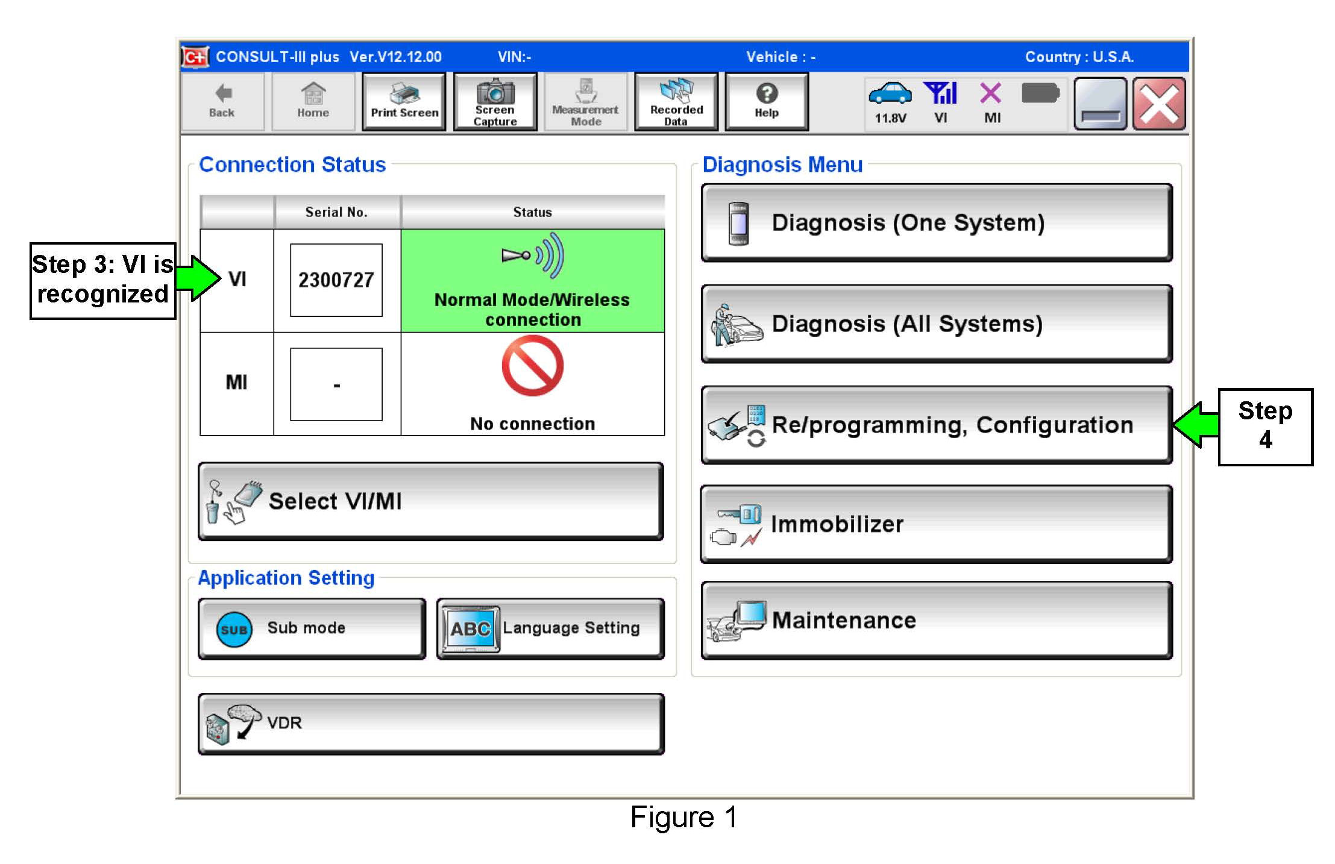Screen dimensions: 1335x864
Task: Click the SUB blue circle icon
Action: [234, 630]
